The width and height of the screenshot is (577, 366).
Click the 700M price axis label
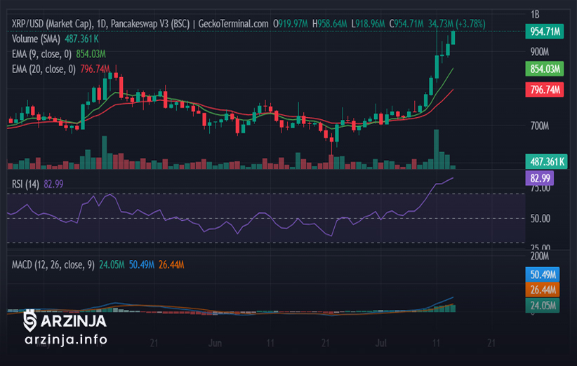[x=540, y=126]
